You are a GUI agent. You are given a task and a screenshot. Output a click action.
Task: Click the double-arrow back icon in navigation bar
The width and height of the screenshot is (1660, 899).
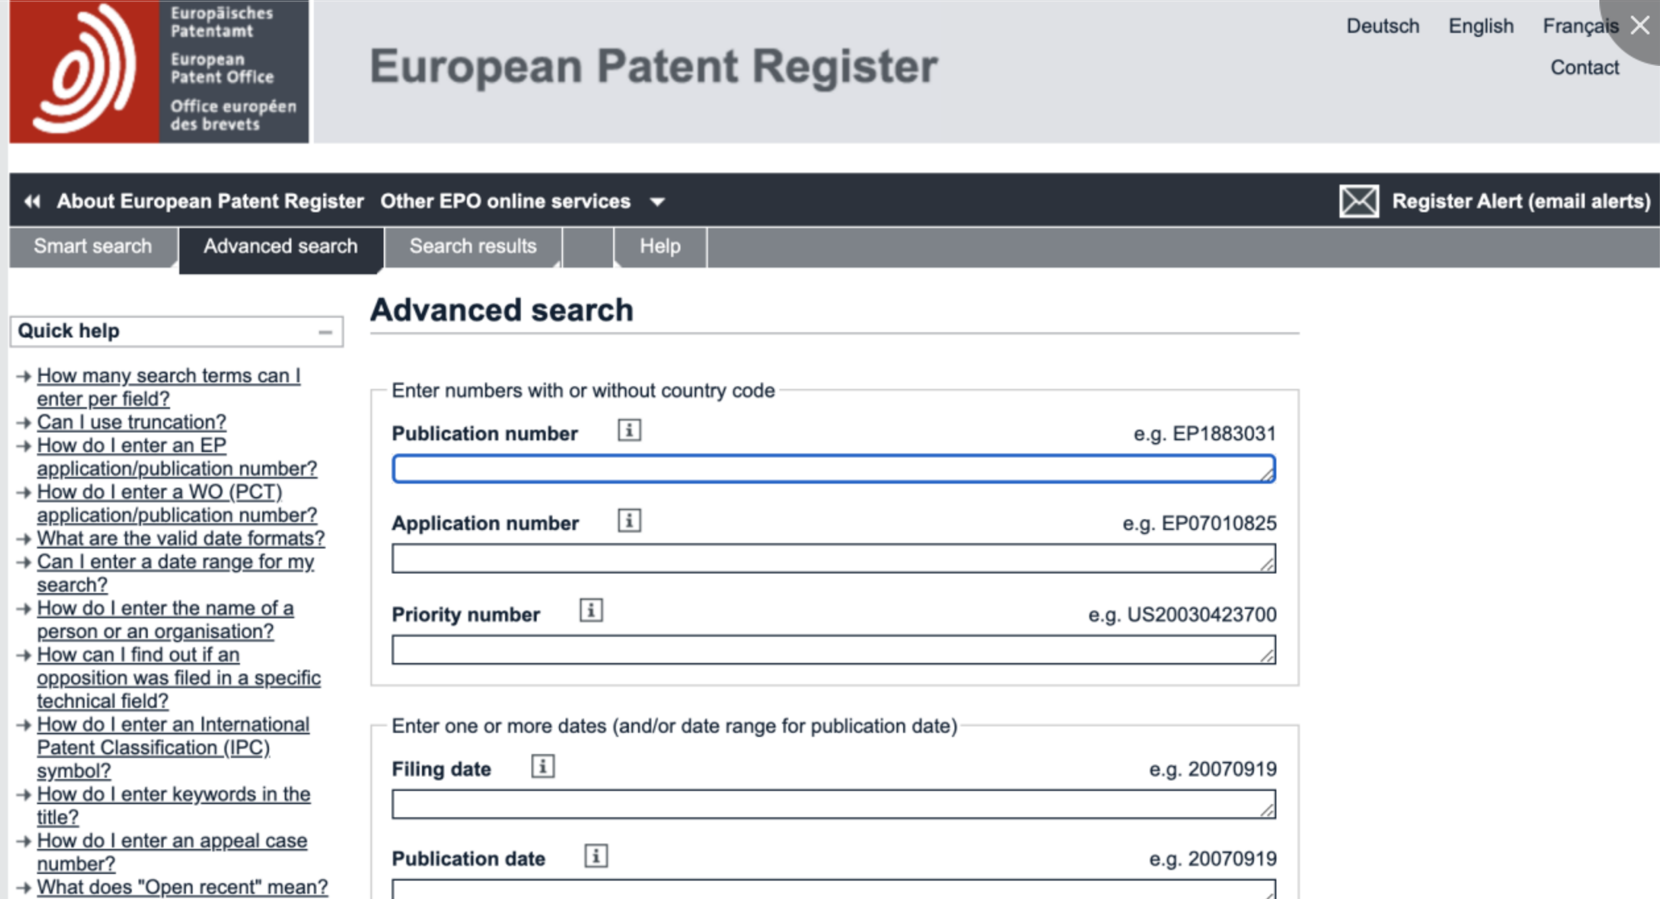click(32, 201)
